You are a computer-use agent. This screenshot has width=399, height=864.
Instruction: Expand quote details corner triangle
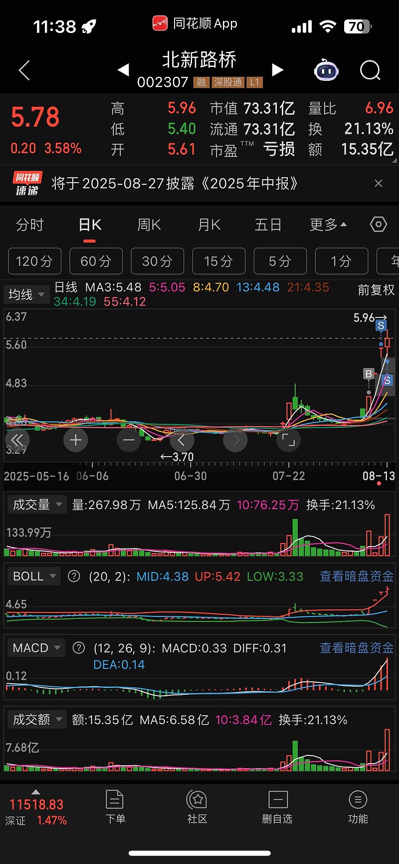click(x=395, y=160)
